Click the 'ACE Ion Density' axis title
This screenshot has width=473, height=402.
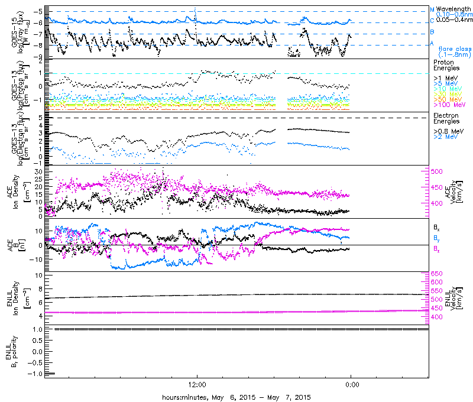[18, 192]
